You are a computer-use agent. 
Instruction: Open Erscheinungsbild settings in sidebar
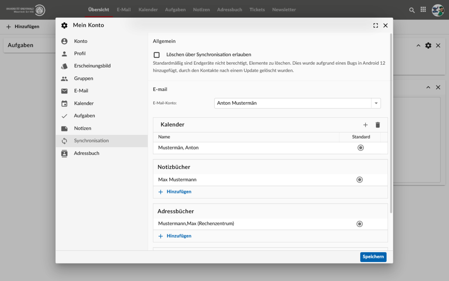pyautogui.click(x=92, y=66)
